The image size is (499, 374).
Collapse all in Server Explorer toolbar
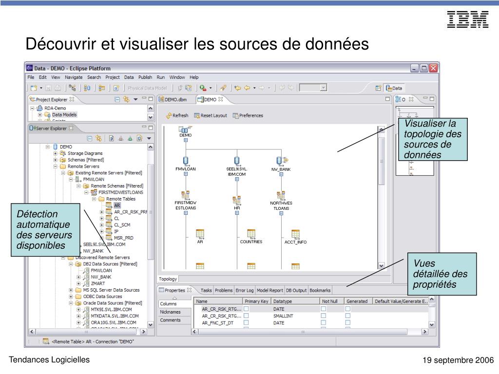[90, 138]
